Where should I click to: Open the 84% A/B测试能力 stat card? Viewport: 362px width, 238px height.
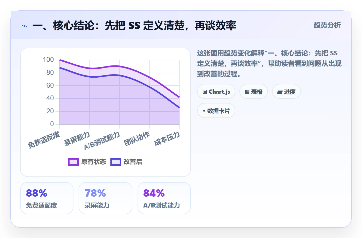(164, 198)
